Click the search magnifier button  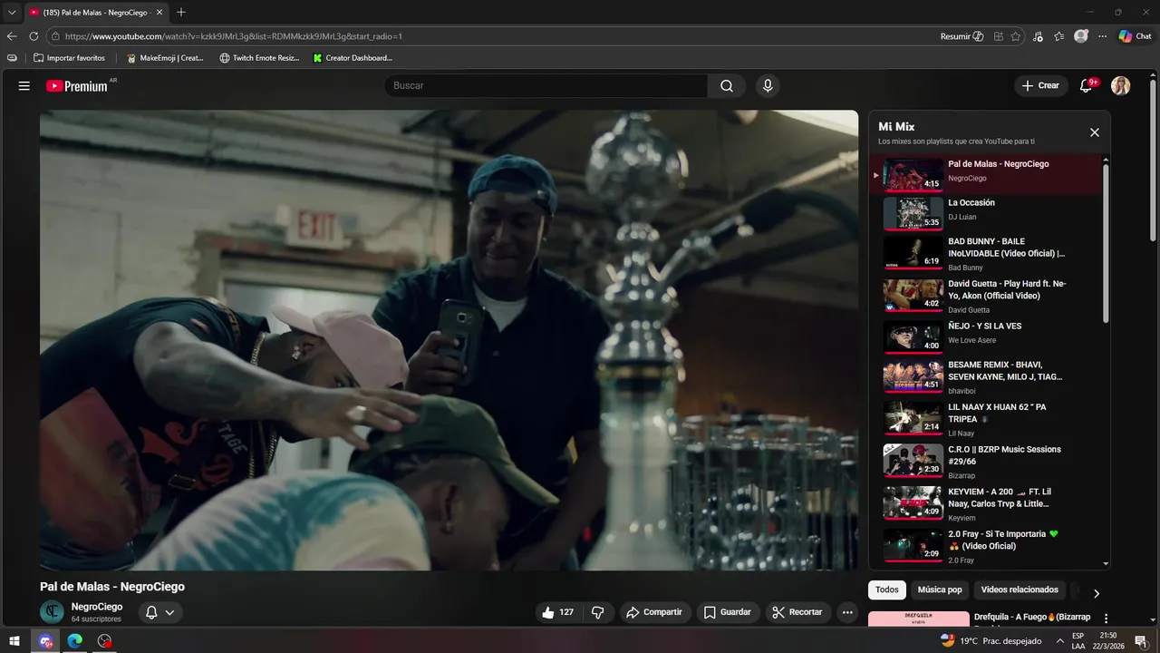pyautogui.click(x=727, y=85)
